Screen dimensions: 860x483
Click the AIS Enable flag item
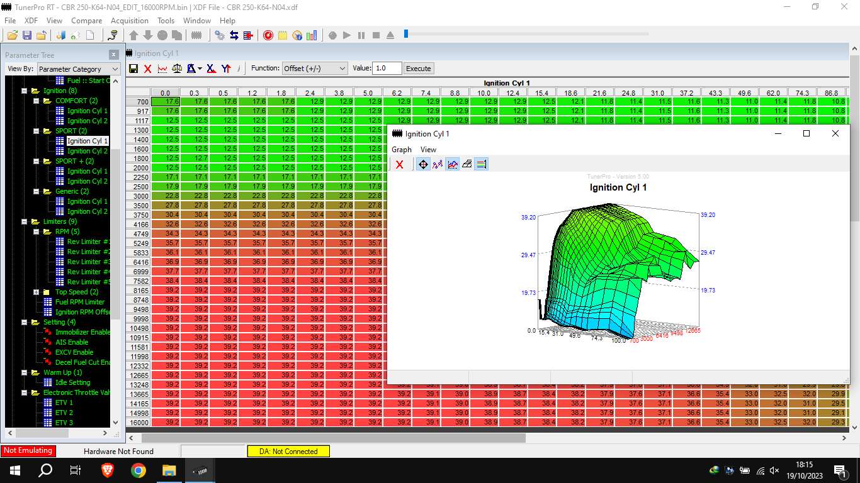[72, 342]
